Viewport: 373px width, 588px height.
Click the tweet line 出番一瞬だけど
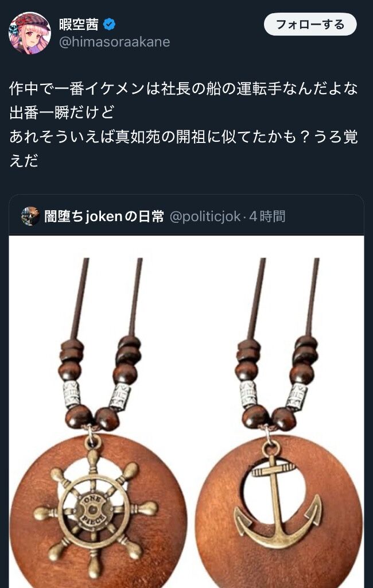[x=62, y=113]
